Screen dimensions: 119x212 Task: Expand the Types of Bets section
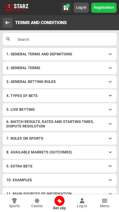[60, 96]
